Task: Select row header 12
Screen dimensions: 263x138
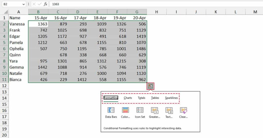Action: [x=4, y=86]
